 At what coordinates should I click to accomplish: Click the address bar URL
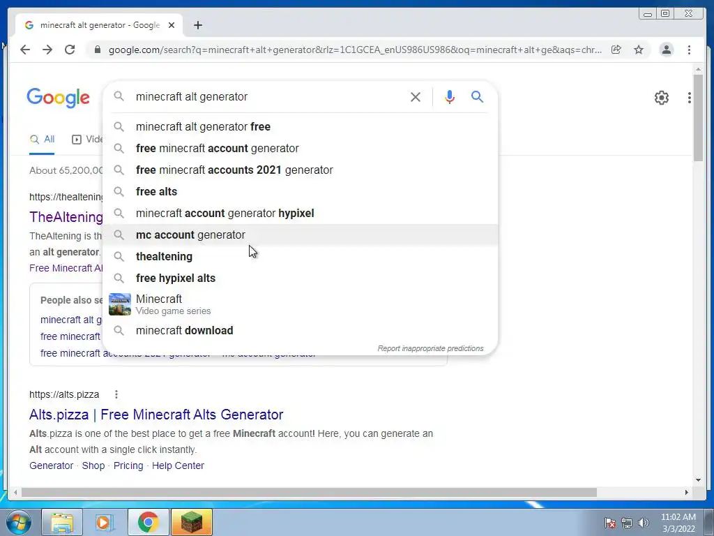click(x=355, y=50)
